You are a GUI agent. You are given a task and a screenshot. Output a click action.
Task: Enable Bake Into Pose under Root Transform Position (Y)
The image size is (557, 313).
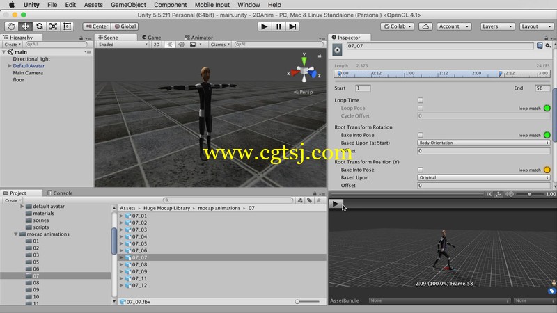[x=421, y=170]
